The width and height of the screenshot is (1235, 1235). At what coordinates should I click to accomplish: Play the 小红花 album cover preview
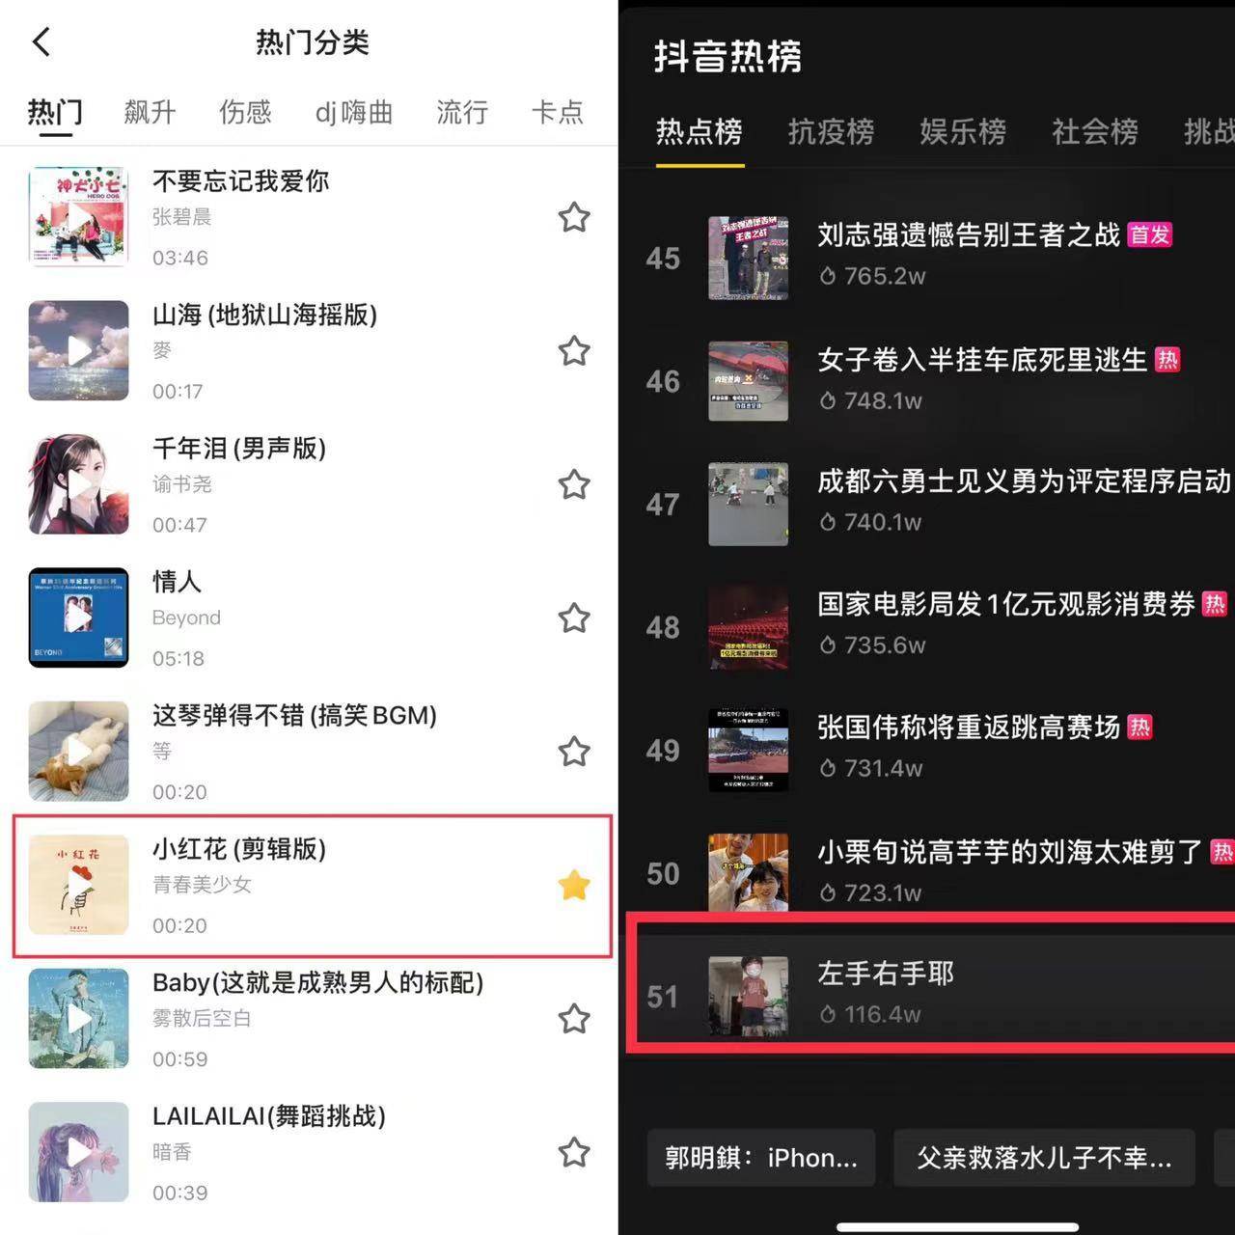click(78, 885)
